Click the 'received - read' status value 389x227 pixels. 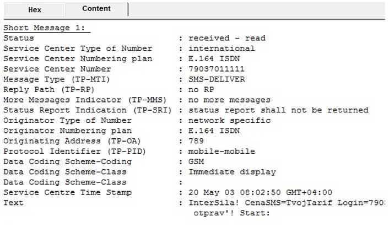[x=226, y=39]
